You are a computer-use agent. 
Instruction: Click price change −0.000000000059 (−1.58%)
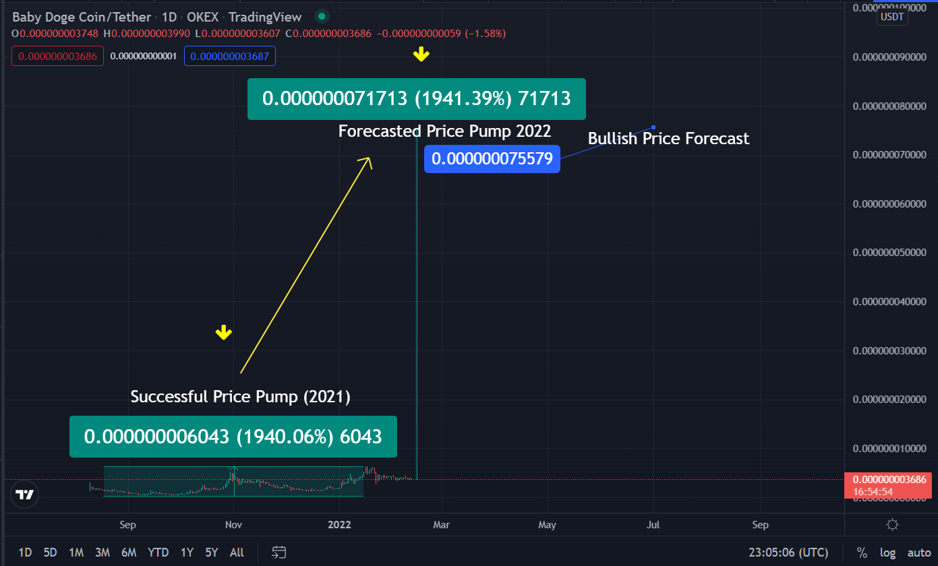click(440, 33)
